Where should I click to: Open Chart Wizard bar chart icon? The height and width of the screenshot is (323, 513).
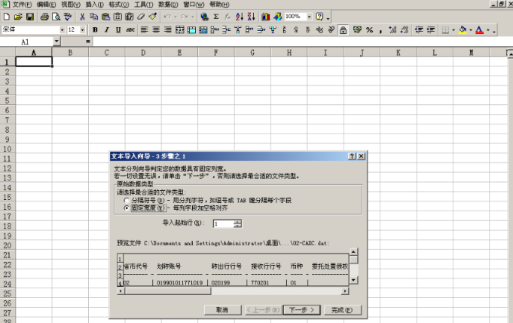click(266, 17)
